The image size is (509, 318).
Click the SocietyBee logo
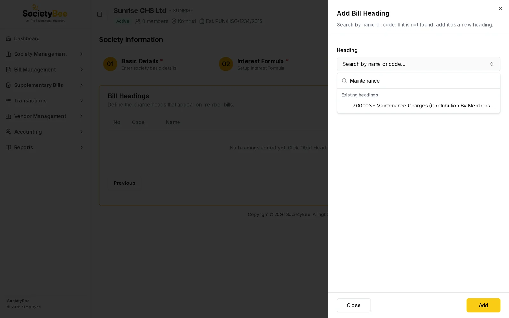click(x=45, y=13)
